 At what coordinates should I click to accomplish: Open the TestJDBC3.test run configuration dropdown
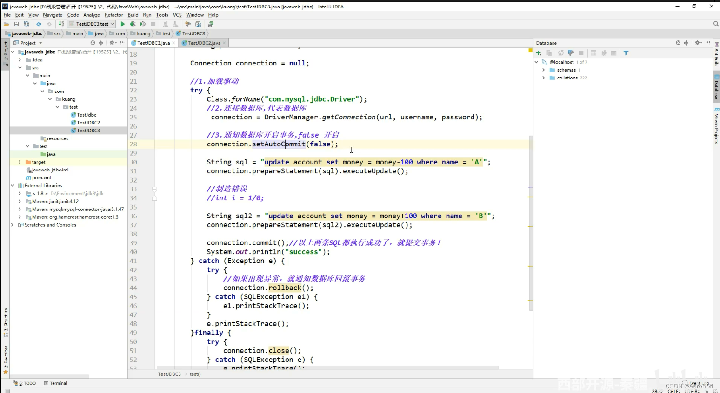tap(92, 24)
